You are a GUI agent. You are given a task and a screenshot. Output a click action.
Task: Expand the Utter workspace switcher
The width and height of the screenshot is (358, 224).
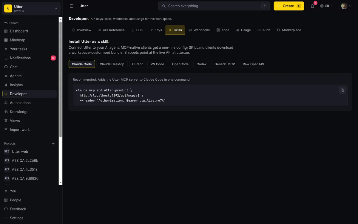pos(31,8)
